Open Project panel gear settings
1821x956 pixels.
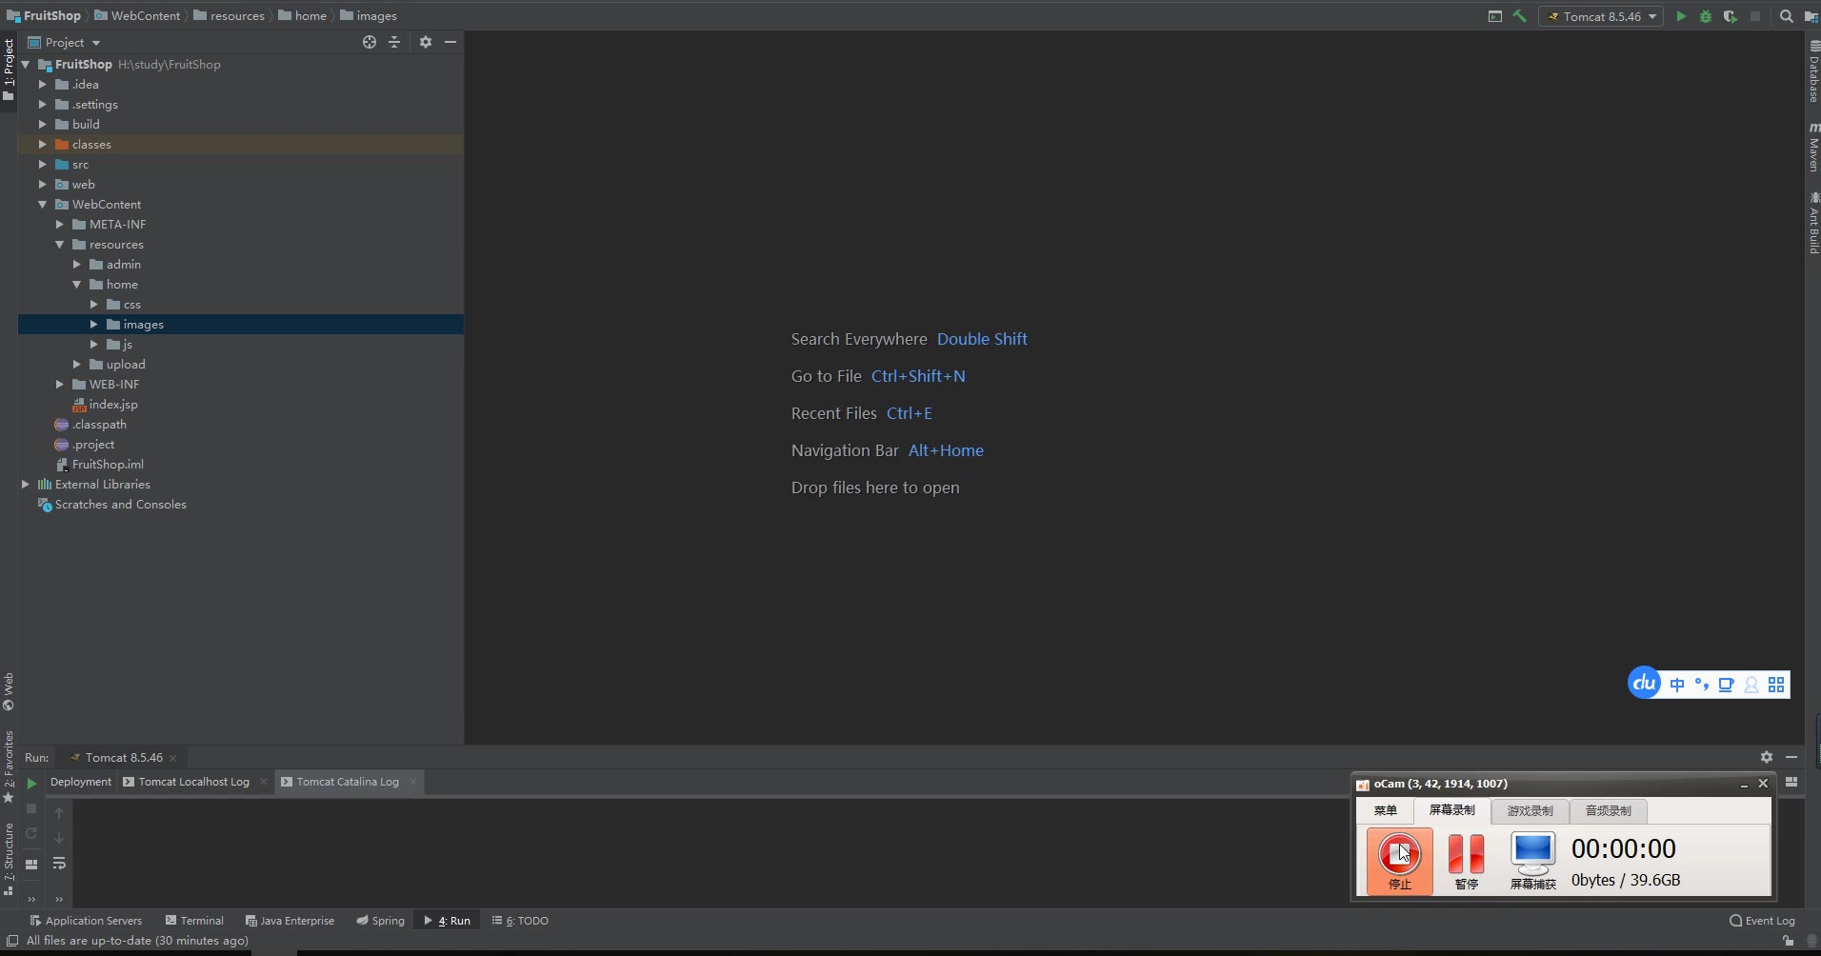click(426, 42)
